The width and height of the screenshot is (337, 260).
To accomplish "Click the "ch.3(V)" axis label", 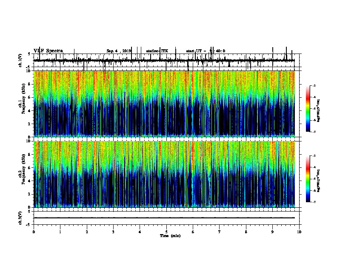I will click(20, 218).
